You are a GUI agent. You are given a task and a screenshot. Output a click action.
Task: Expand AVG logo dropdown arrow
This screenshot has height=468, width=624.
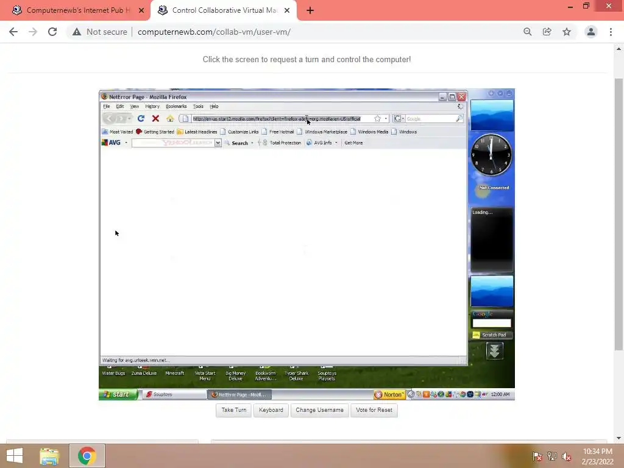126,143
